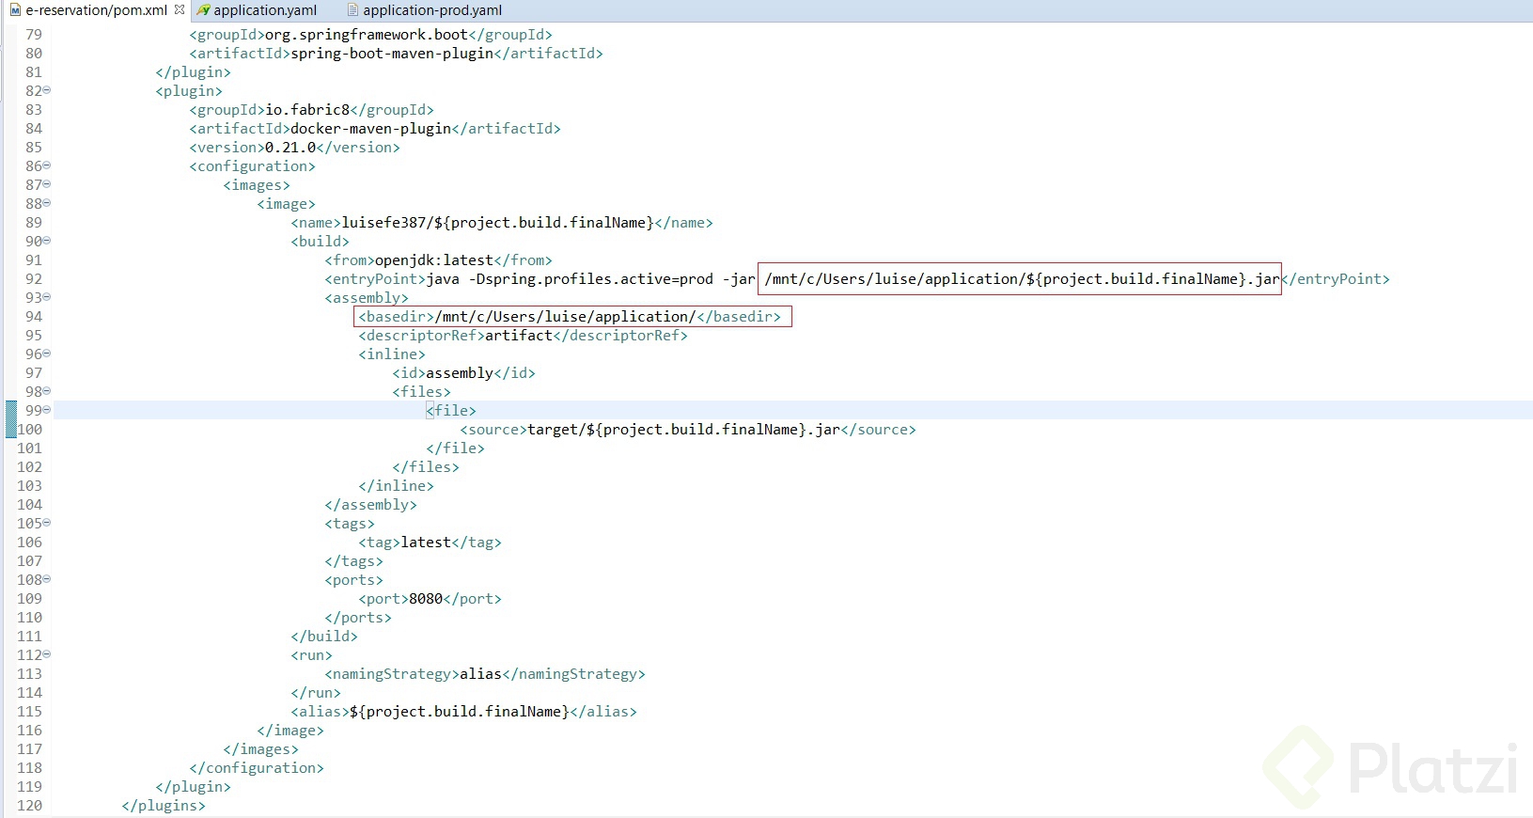Click the Spring leaf icon on application.yaml tab
The width and height of the screenshot is (1533, 818).
point(203,10)
